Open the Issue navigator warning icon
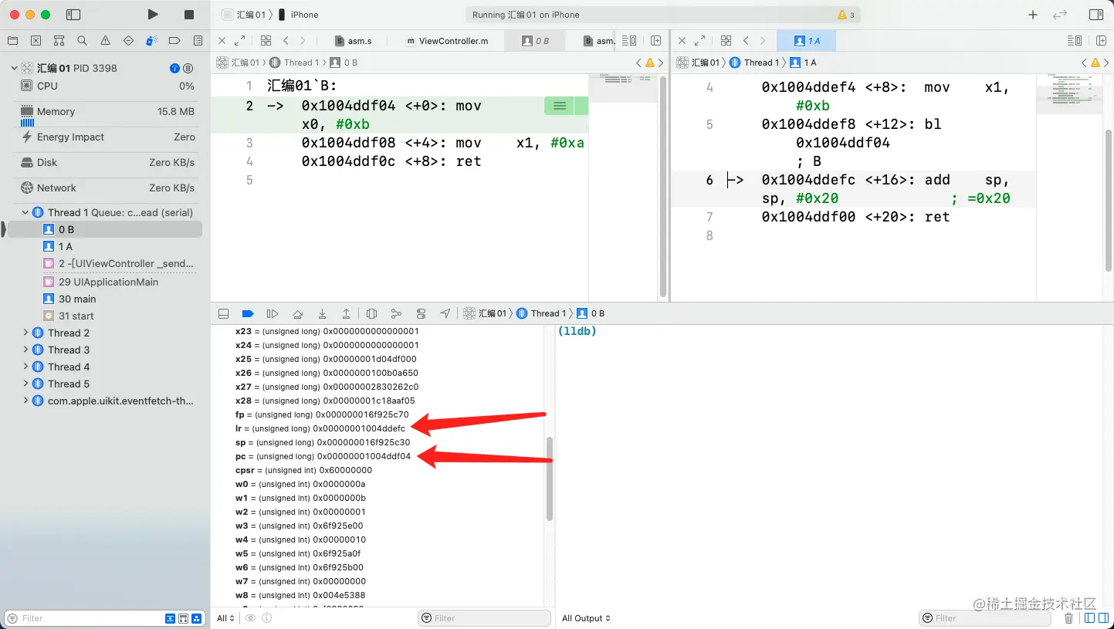The image size is (1114, 629). pyautogui.click(x=105, y=41)
